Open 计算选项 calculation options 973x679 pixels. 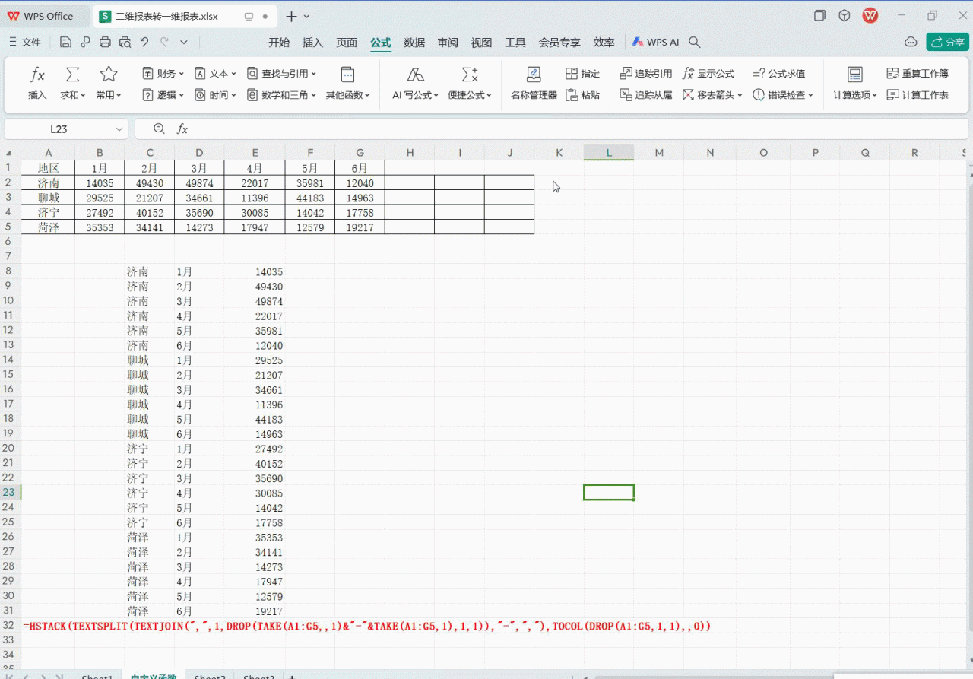(x=855, y=83)
